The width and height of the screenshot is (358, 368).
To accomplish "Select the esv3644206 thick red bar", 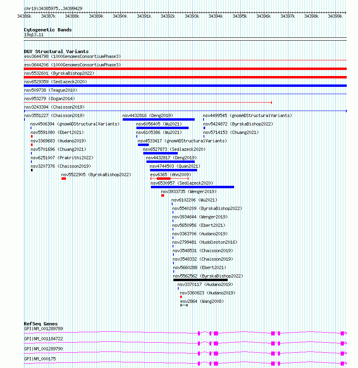I will (x=185, y=69).
